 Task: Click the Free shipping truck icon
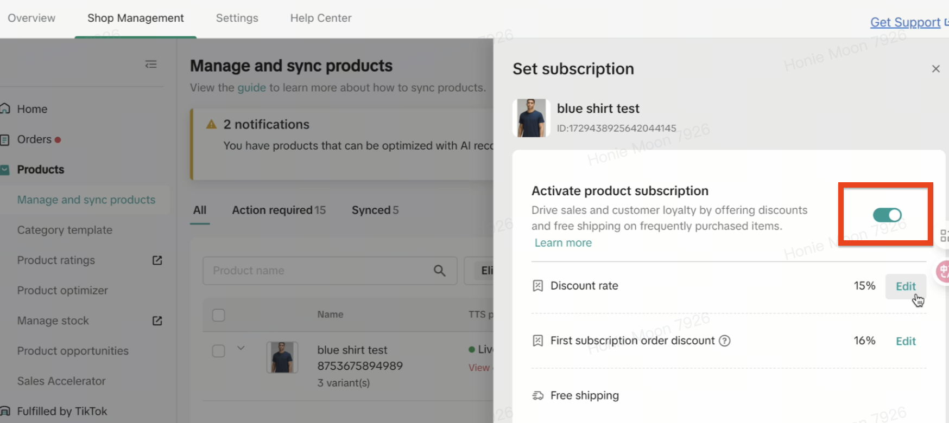pos(537,396)
